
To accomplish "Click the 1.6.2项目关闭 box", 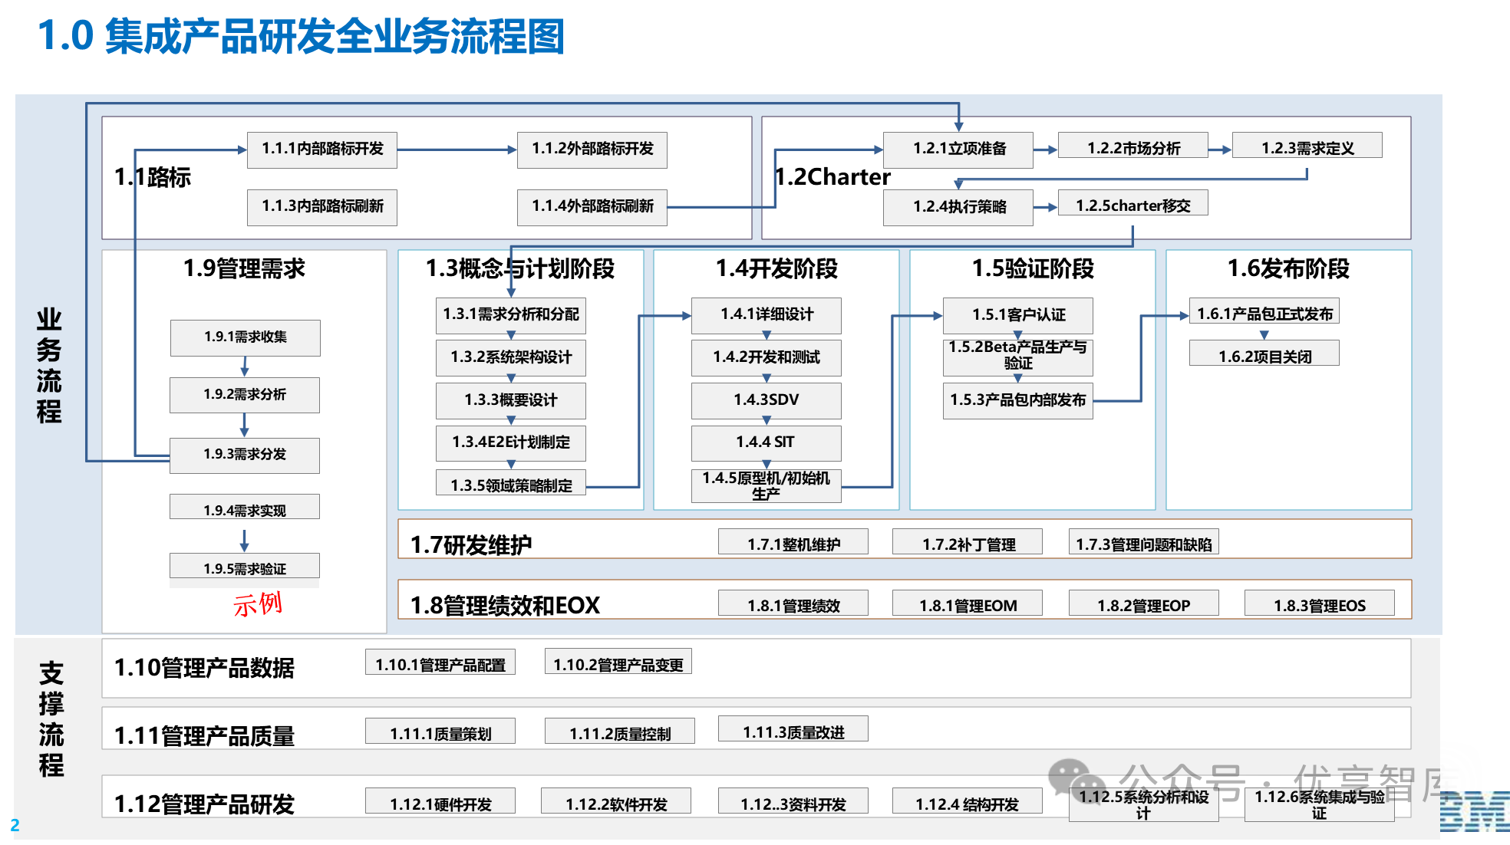I will pyautogui.click(x=1264, y=353).
